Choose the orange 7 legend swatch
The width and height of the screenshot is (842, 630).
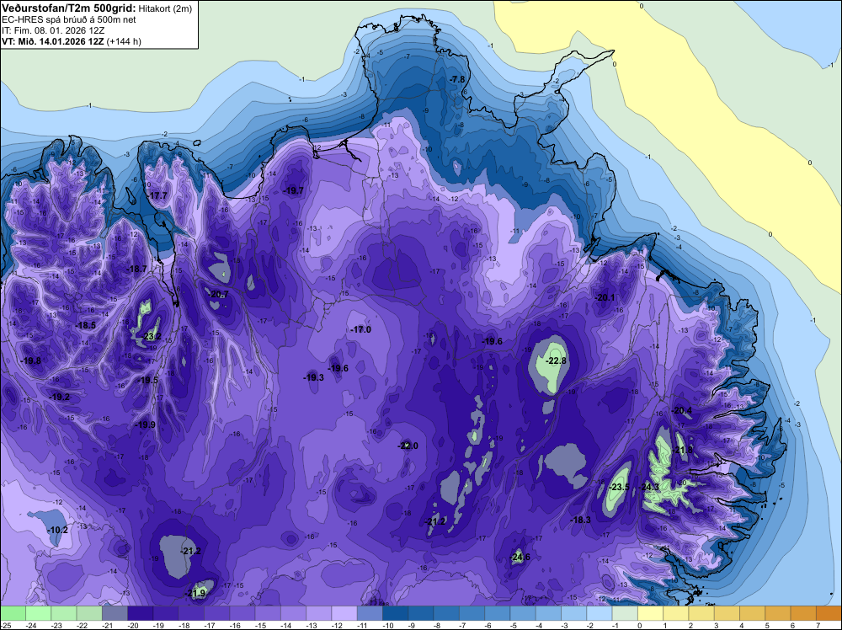[x=829, y=613]
